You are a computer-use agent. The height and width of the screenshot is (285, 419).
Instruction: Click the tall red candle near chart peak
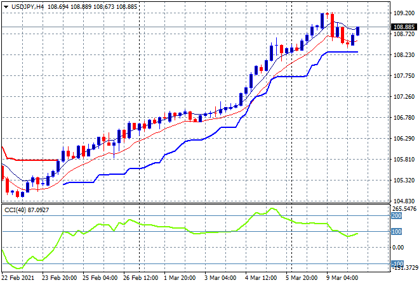[331, 25]
